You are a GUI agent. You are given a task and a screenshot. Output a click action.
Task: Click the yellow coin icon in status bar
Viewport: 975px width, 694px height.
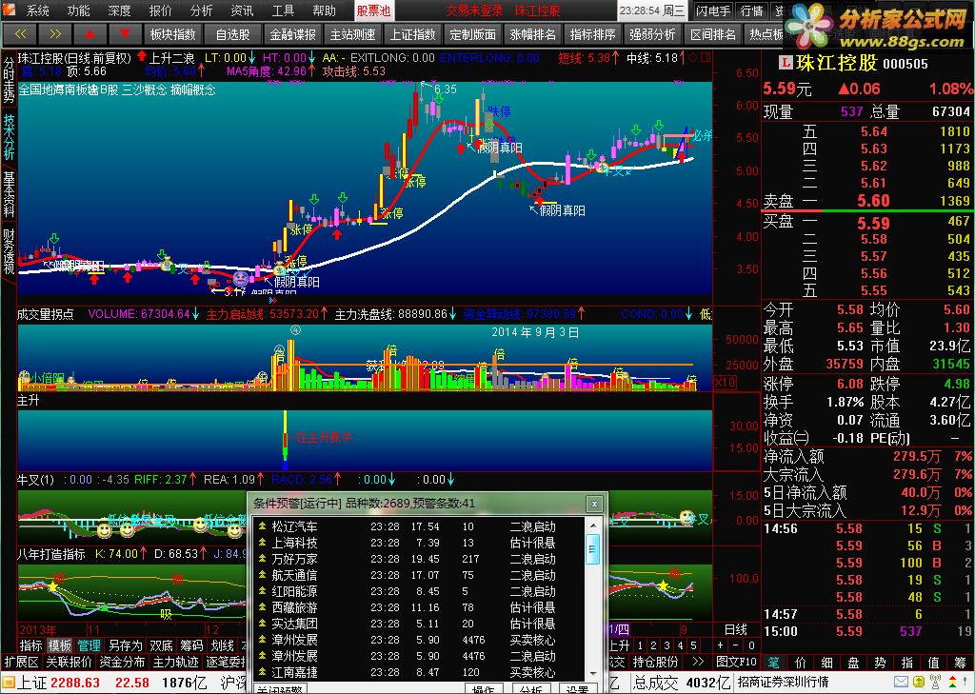[x=918, y=683]
